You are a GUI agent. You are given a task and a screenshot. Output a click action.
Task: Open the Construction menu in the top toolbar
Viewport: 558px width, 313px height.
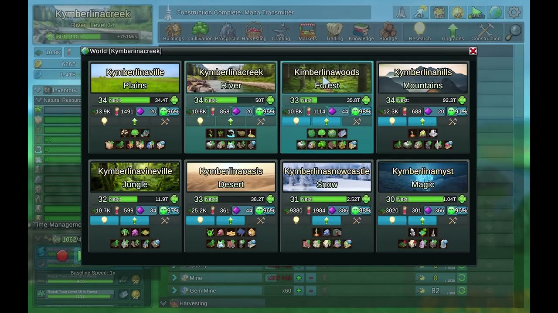tap(486, 32)
